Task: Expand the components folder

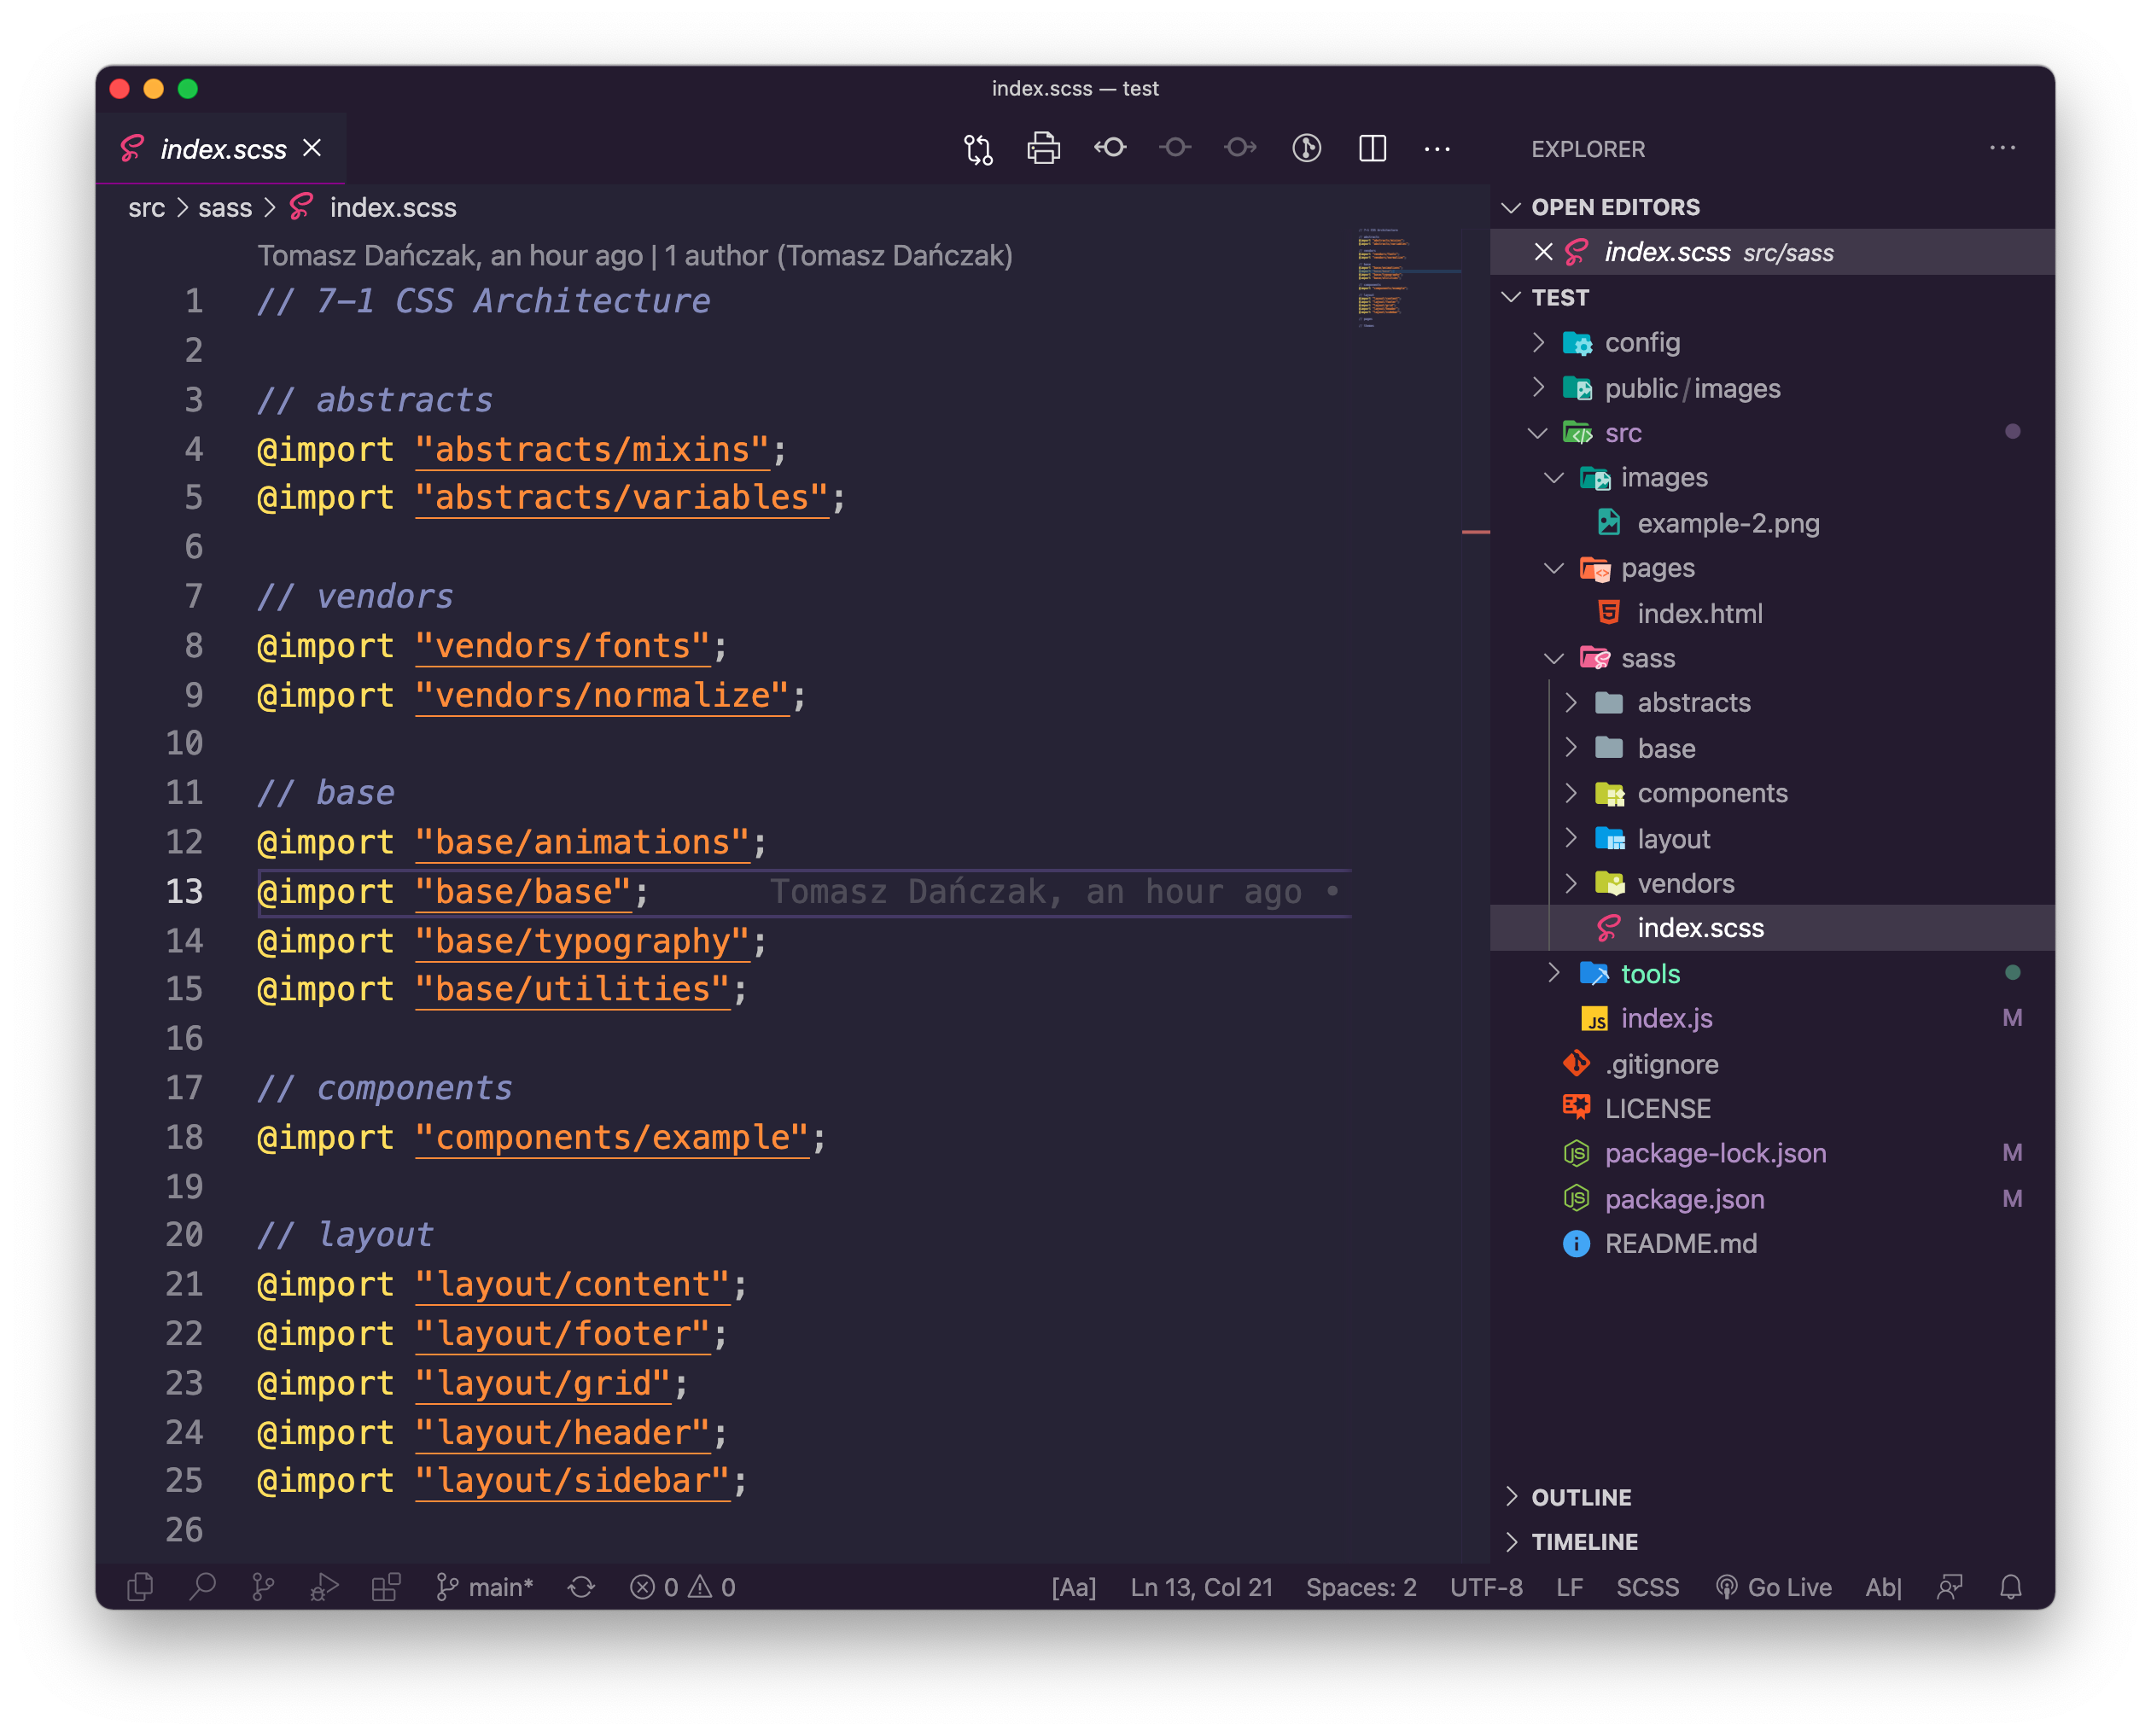Action: click(x=1772, y=793)
